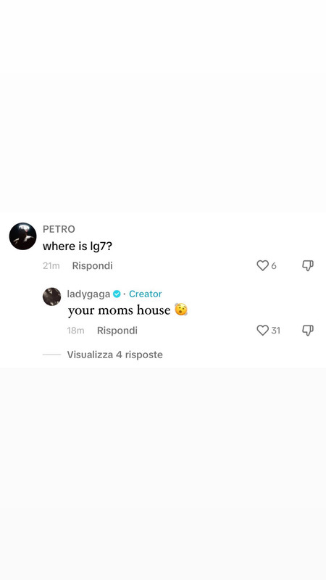
Task: Like PETRO's comment with the heart icon
Action: click(262, 265)
